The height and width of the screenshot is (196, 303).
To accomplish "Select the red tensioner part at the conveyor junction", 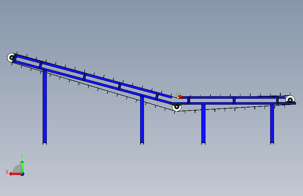I will pyautogui.click(x=181, y=97).
